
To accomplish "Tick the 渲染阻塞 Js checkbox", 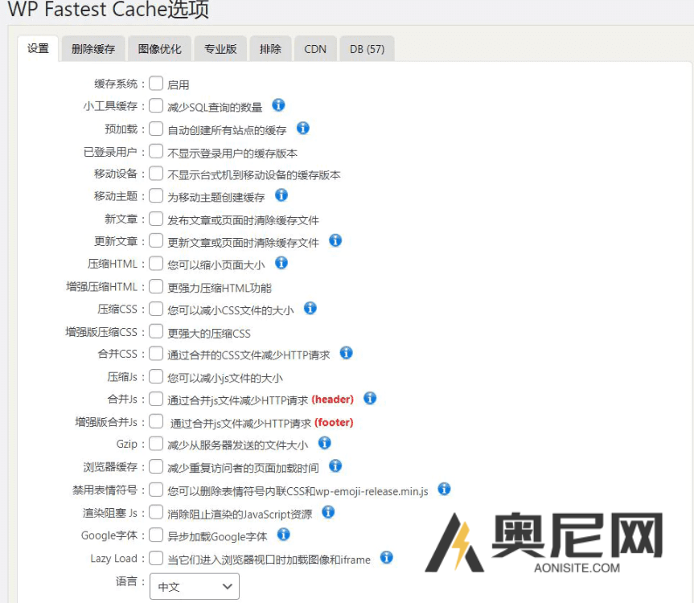I will (156, 512).
